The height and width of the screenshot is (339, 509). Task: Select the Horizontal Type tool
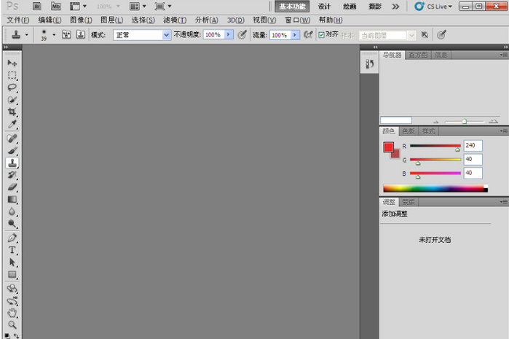click(12, 250)
